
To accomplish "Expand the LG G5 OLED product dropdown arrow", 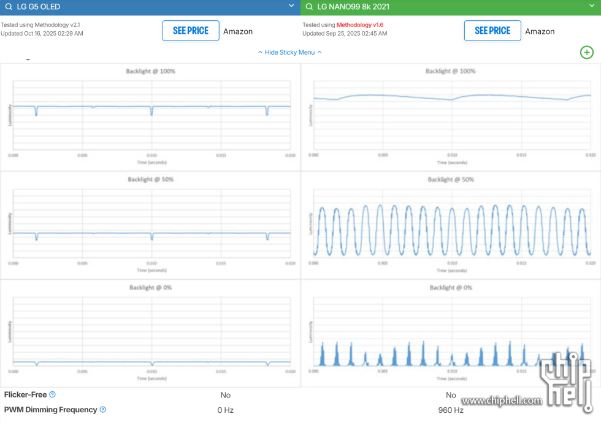I will [x=292, y=7].
